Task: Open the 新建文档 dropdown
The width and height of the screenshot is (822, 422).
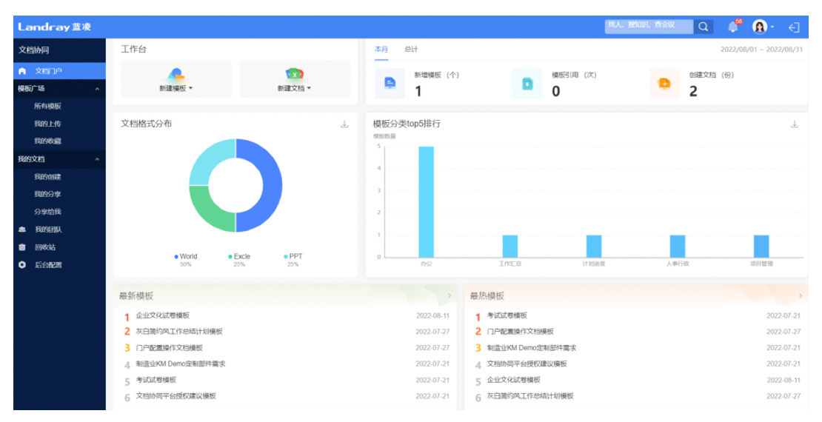Action: pyautogui.click(x=294, y=88)
